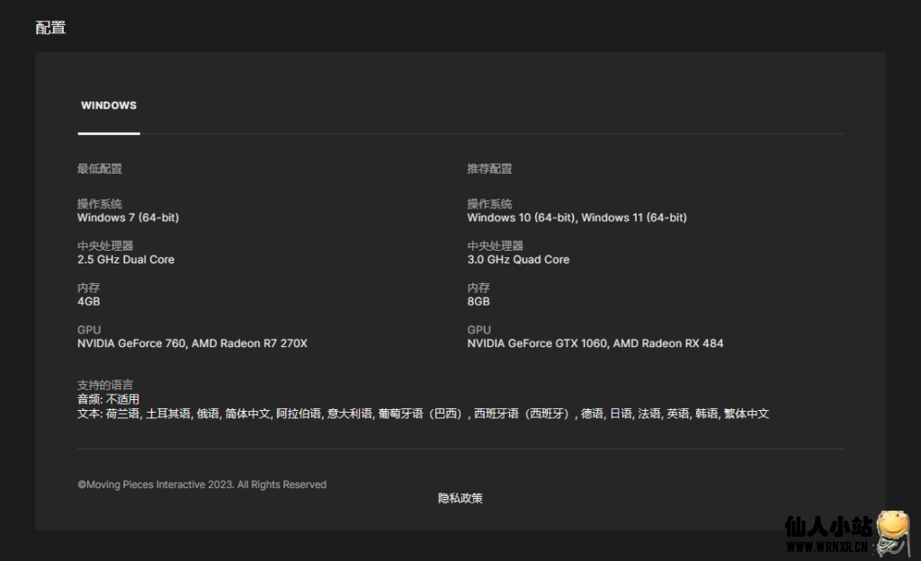Click the 仙人小站 watermark text
The image size is (921, 561).
[x=827, y=526]
